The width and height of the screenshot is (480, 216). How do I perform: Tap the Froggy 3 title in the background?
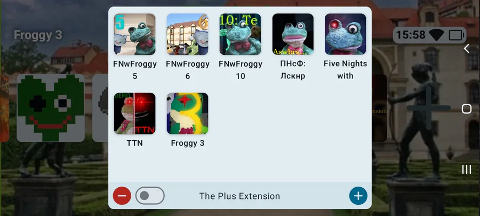(x=38, y=35)
